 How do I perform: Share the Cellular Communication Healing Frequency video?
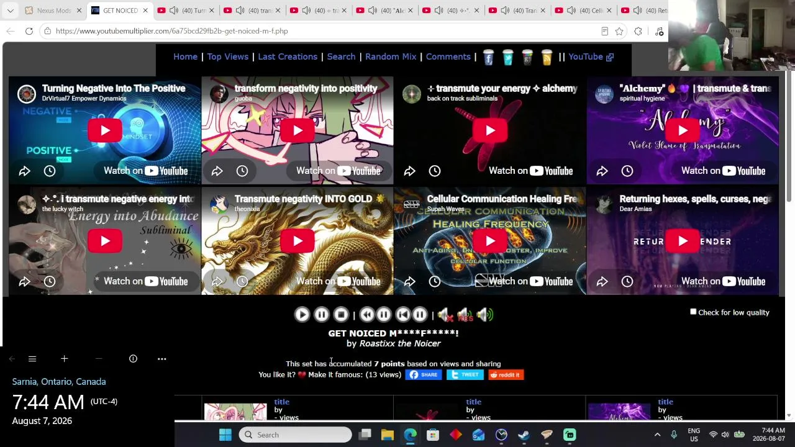[409, 281]
